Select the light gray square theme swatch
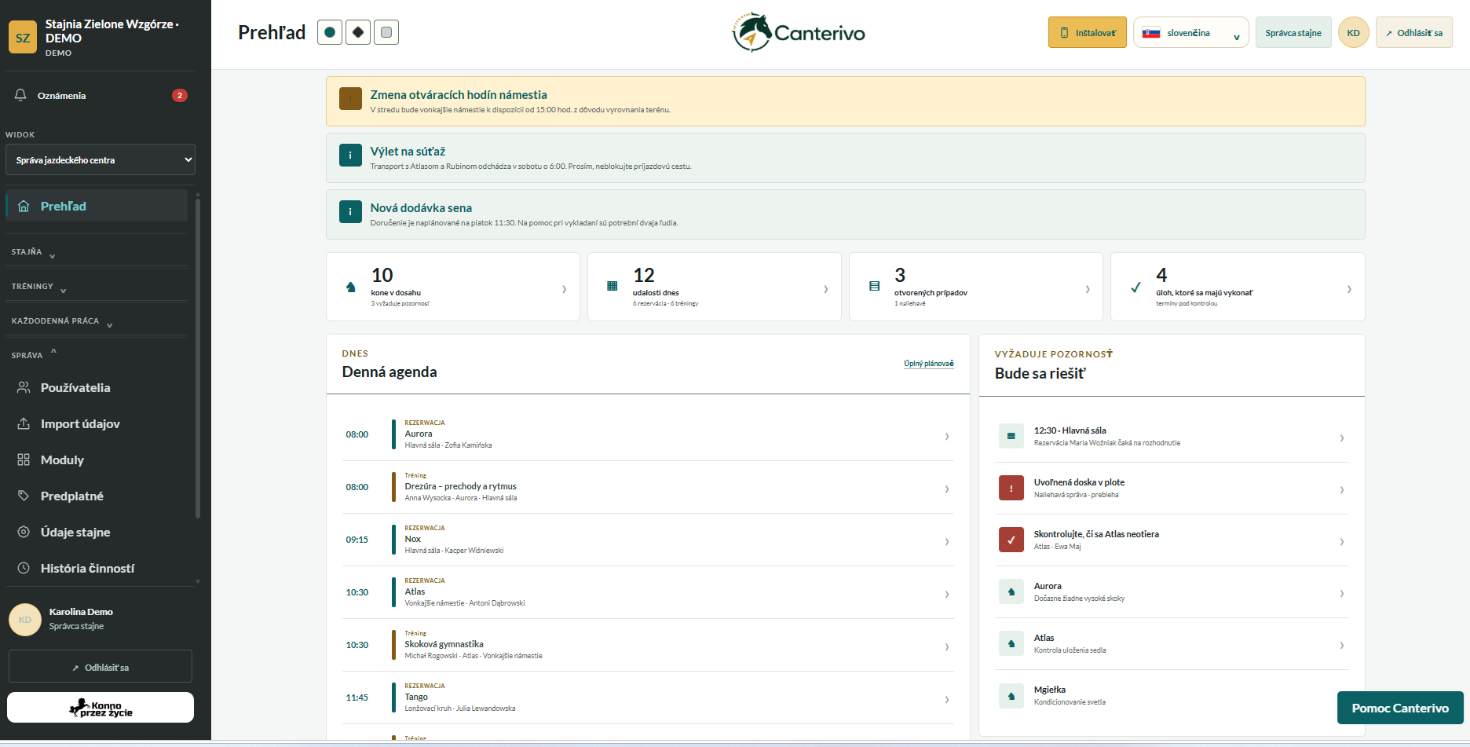The width and height of the screenshot is (1470, 747). coord(386,32)
